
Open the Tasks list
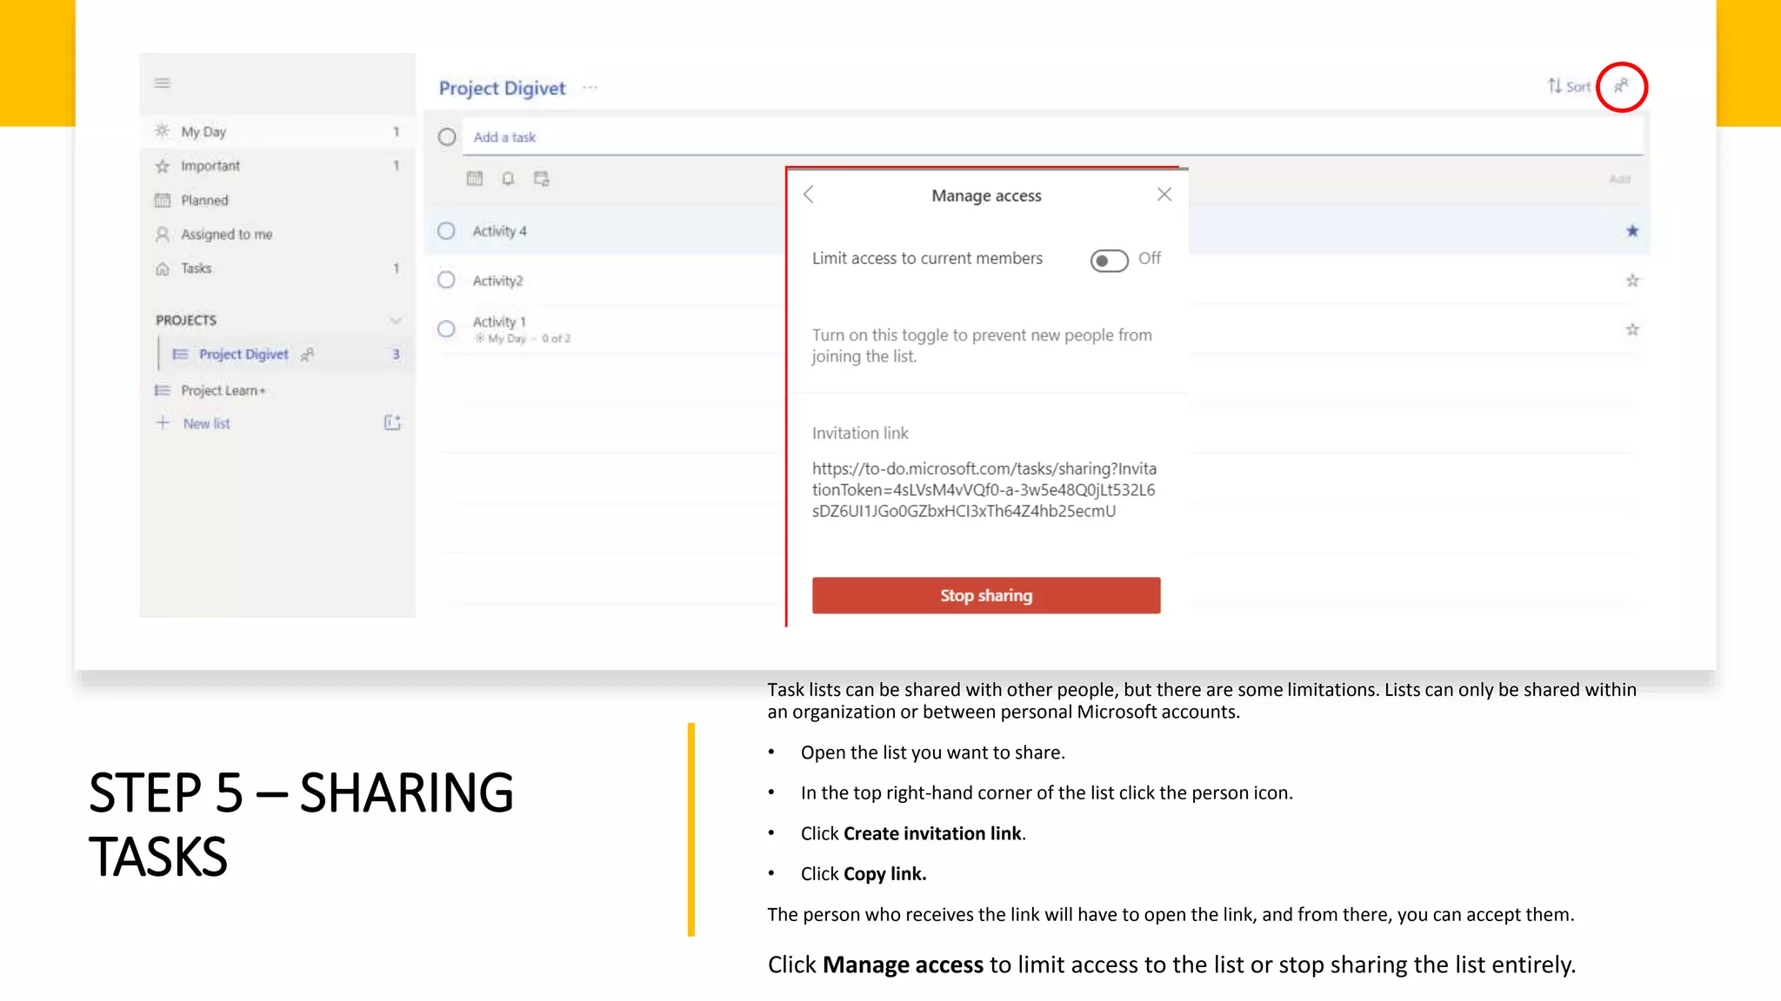coord(277,268)
